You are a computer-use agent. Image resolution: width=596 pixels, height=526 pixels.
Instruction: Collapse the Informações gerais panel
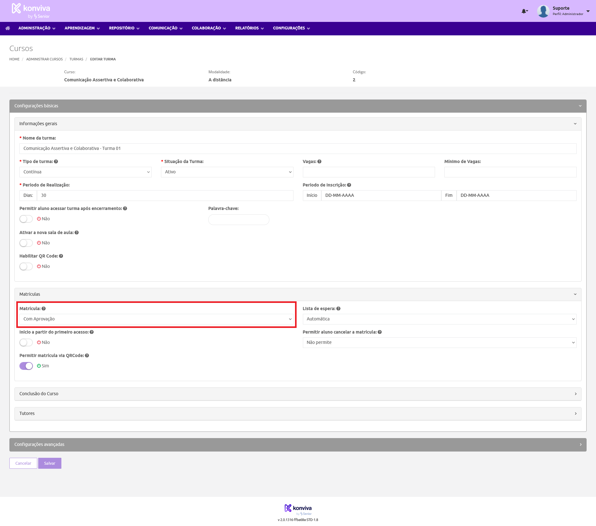point(298,124)
